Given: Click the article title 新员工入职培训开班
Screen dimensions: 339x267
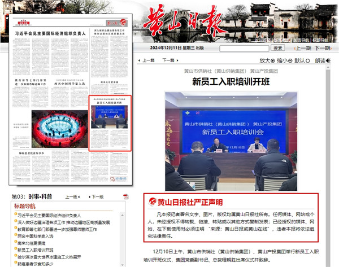Looking at the screenshot, I should [x=231, y=82].
